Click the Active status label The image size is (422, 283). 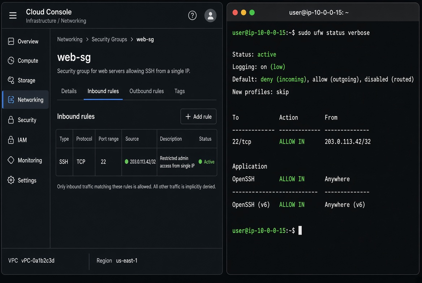tap(209, 162)
